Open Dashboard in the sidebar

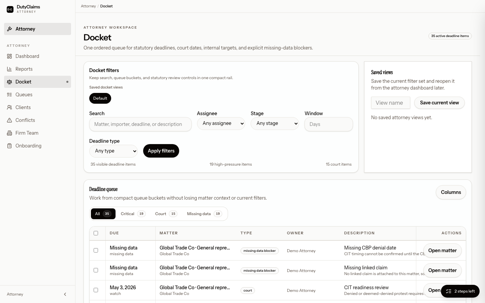pos(37,56)
